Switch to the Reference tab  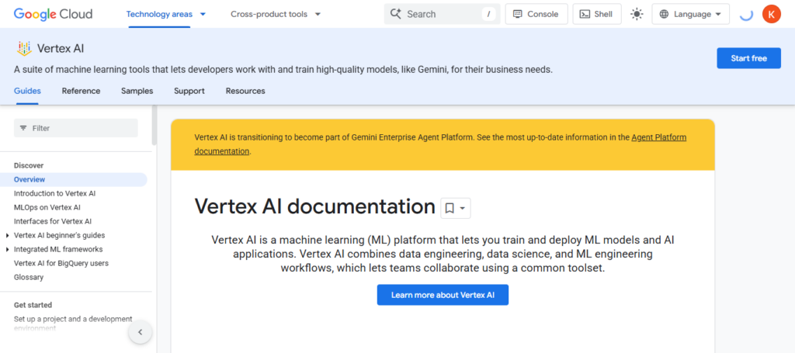click(81, 92)
